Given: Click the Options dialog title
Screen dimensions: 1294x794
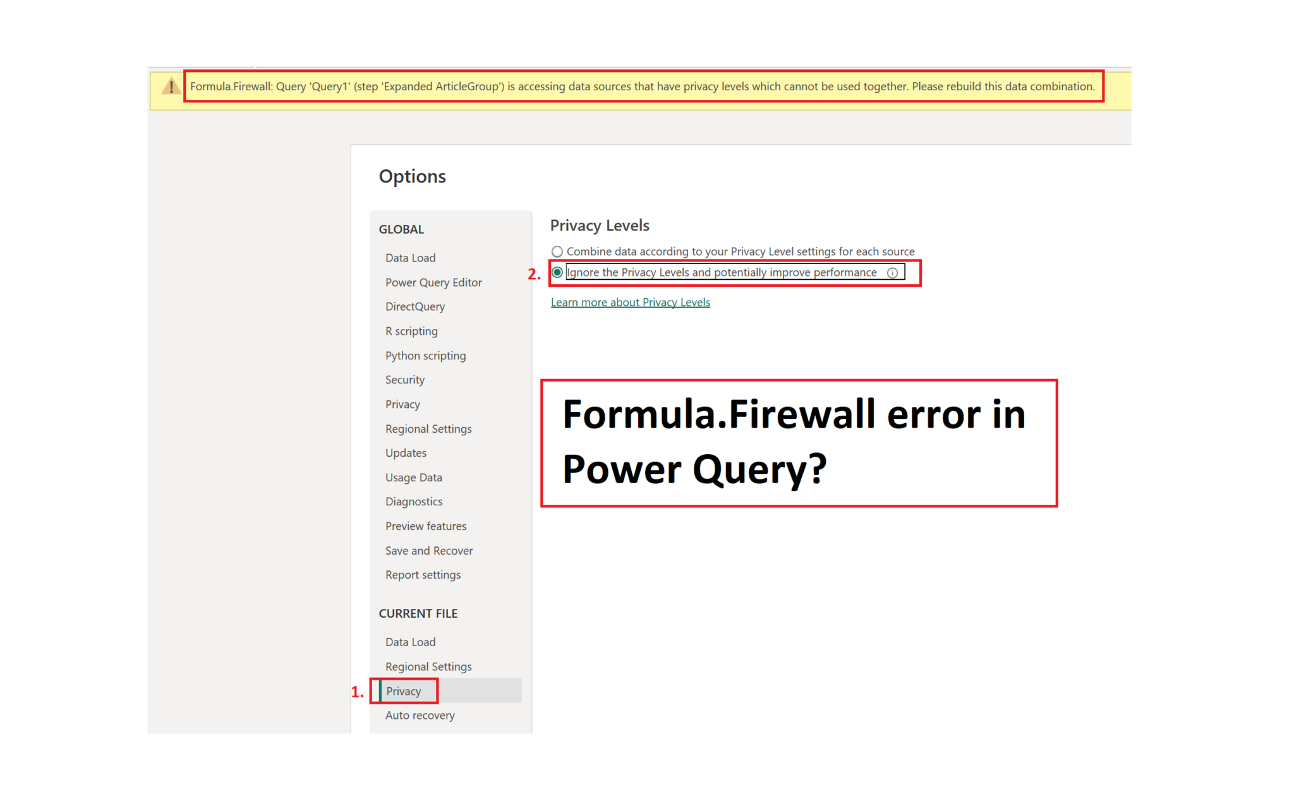Looking at the screenshot, I should click(x=412, y=176).
